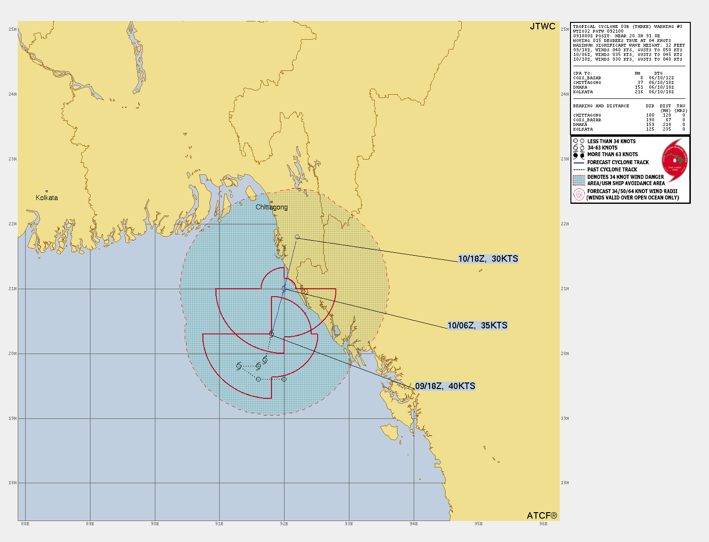The image size is (709, 542).
Task: Click the 34 knot wind danger area swatch
Action: (579, 180)
